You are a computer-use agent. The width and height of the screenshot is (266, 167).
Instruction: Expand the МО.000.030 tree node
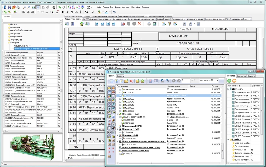point(120,99)
